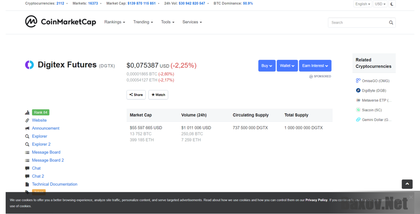Viewport: 420px width, 214px height.
Task: Click the Metaverse ETP coin icon
Action: pyautogui.click(x=358, y=100)
